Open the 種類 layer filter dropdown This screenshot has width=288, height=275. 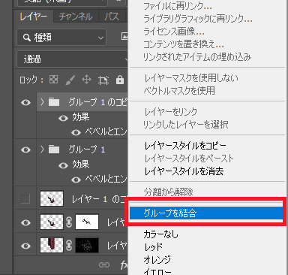(61, 38)
